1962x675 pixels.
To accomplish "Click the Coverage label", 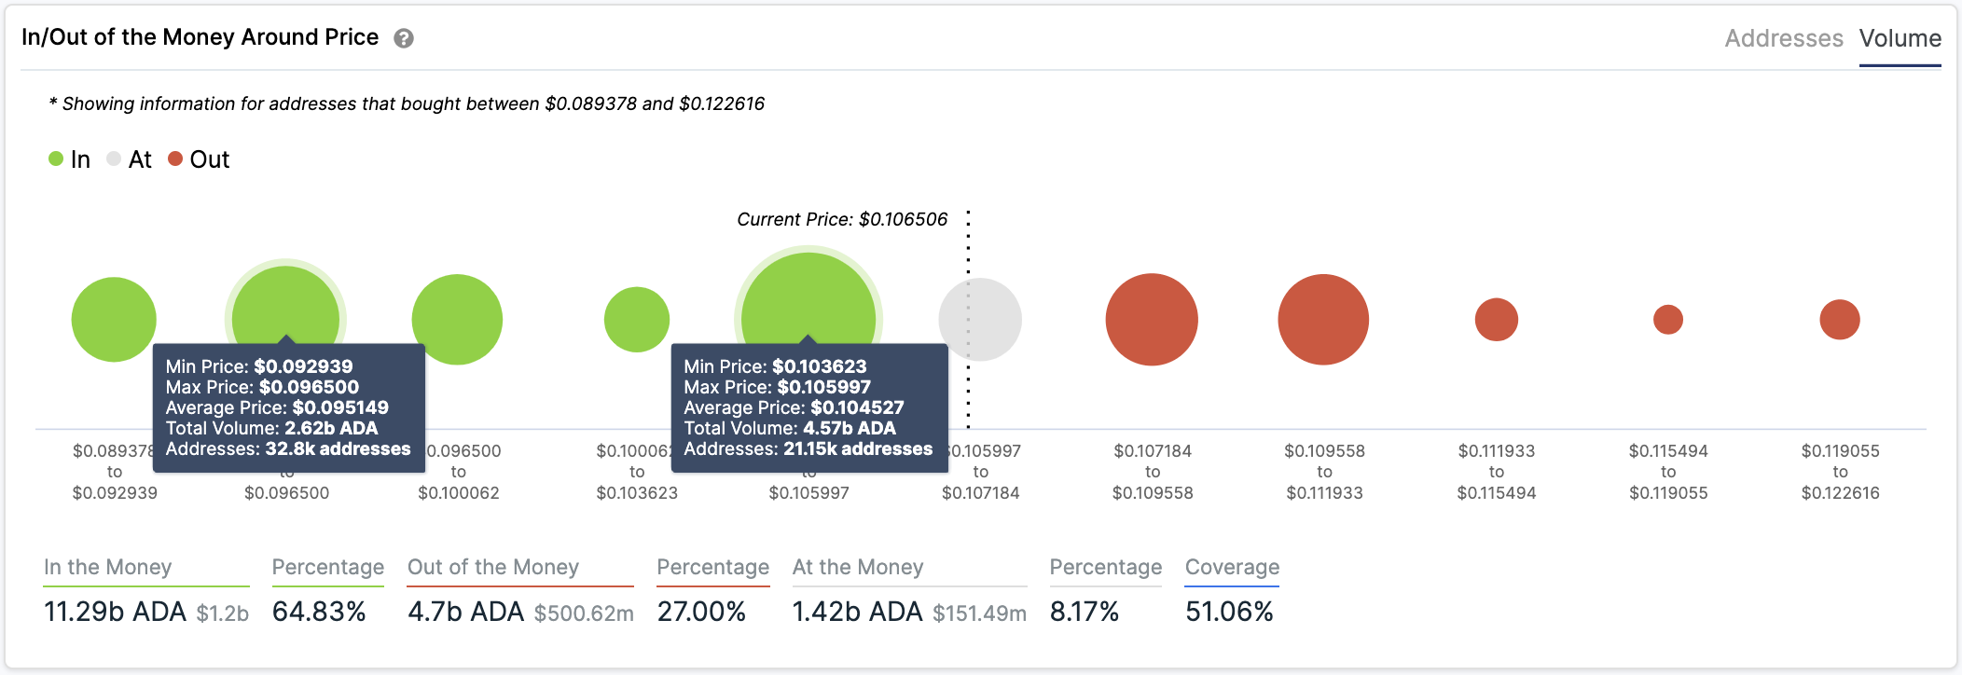I will tap(1232, 567).
